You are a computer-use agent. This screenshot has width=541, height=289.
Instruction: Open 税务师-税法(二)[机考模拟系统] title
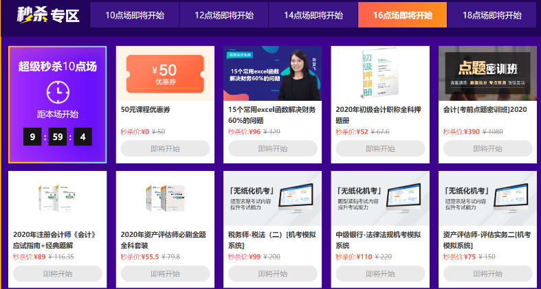(x=272, y=240)
